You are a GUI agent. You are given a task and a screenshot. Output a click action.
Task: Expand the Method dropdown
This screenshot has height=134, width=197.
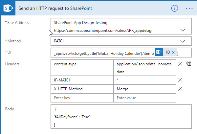point(183,41)
